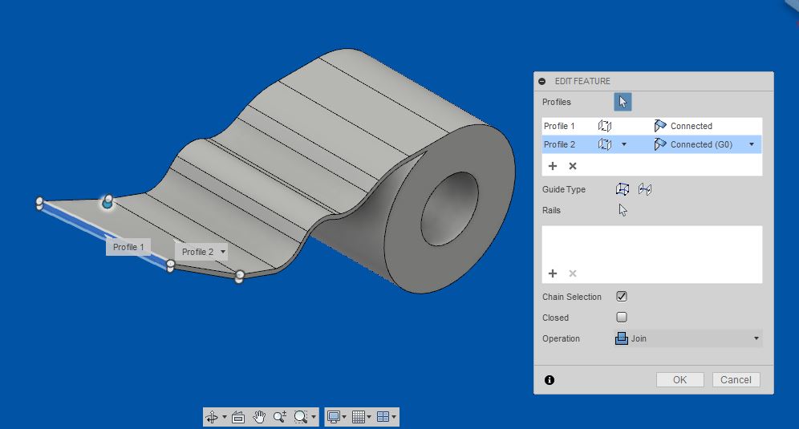Screen dimensions: 799x429
Task: Click the Viewports layout icon
Action: coord(383,417)
